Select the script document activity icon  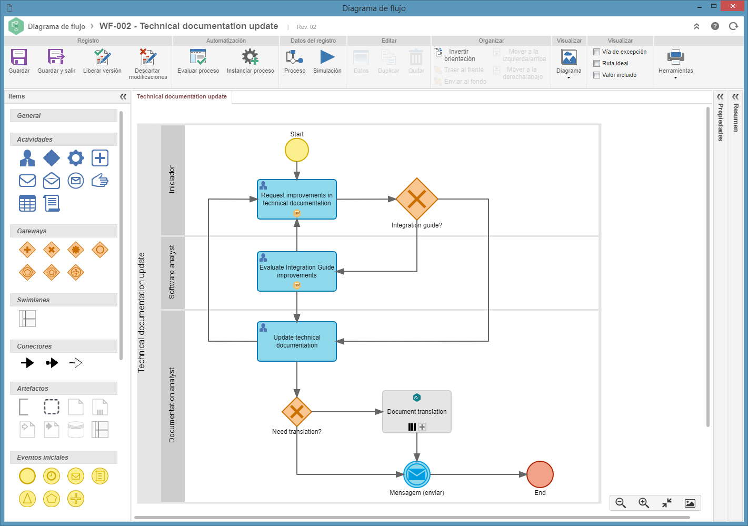[52, 203]
